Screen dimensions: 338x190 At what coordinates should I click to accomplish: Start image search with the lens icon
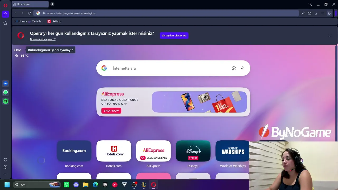tap(234, 68)
